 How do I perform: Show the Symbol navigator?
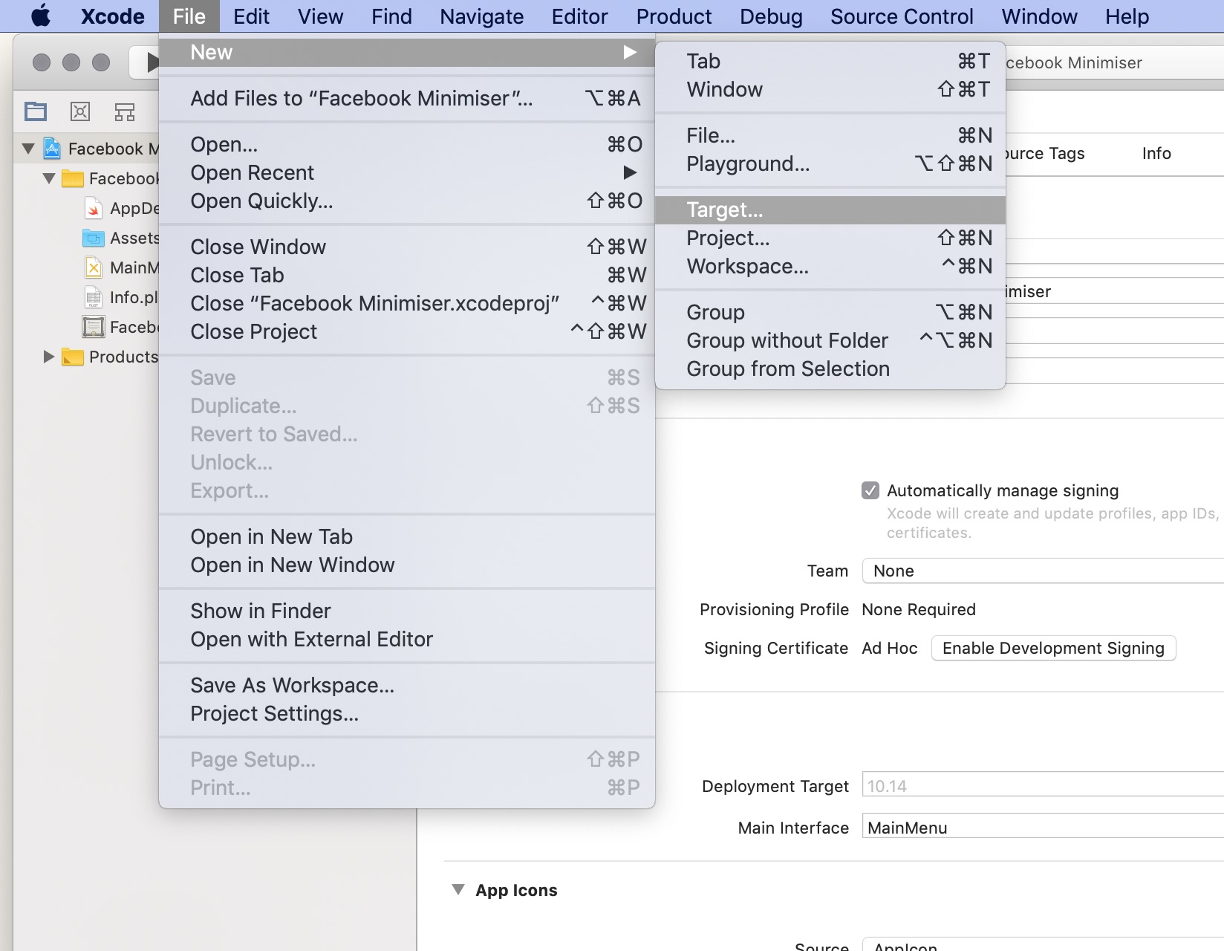click(x=125, y=111)
